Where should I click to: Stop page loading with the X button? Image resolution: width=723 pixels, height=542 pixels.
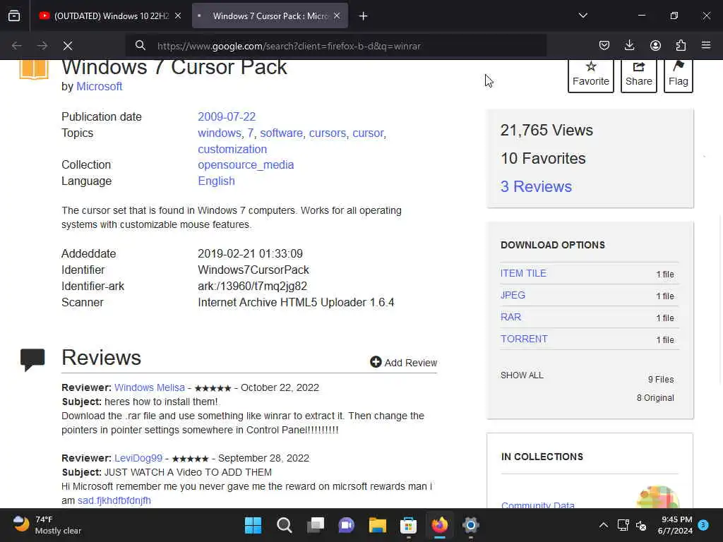[x=68, y=46]
